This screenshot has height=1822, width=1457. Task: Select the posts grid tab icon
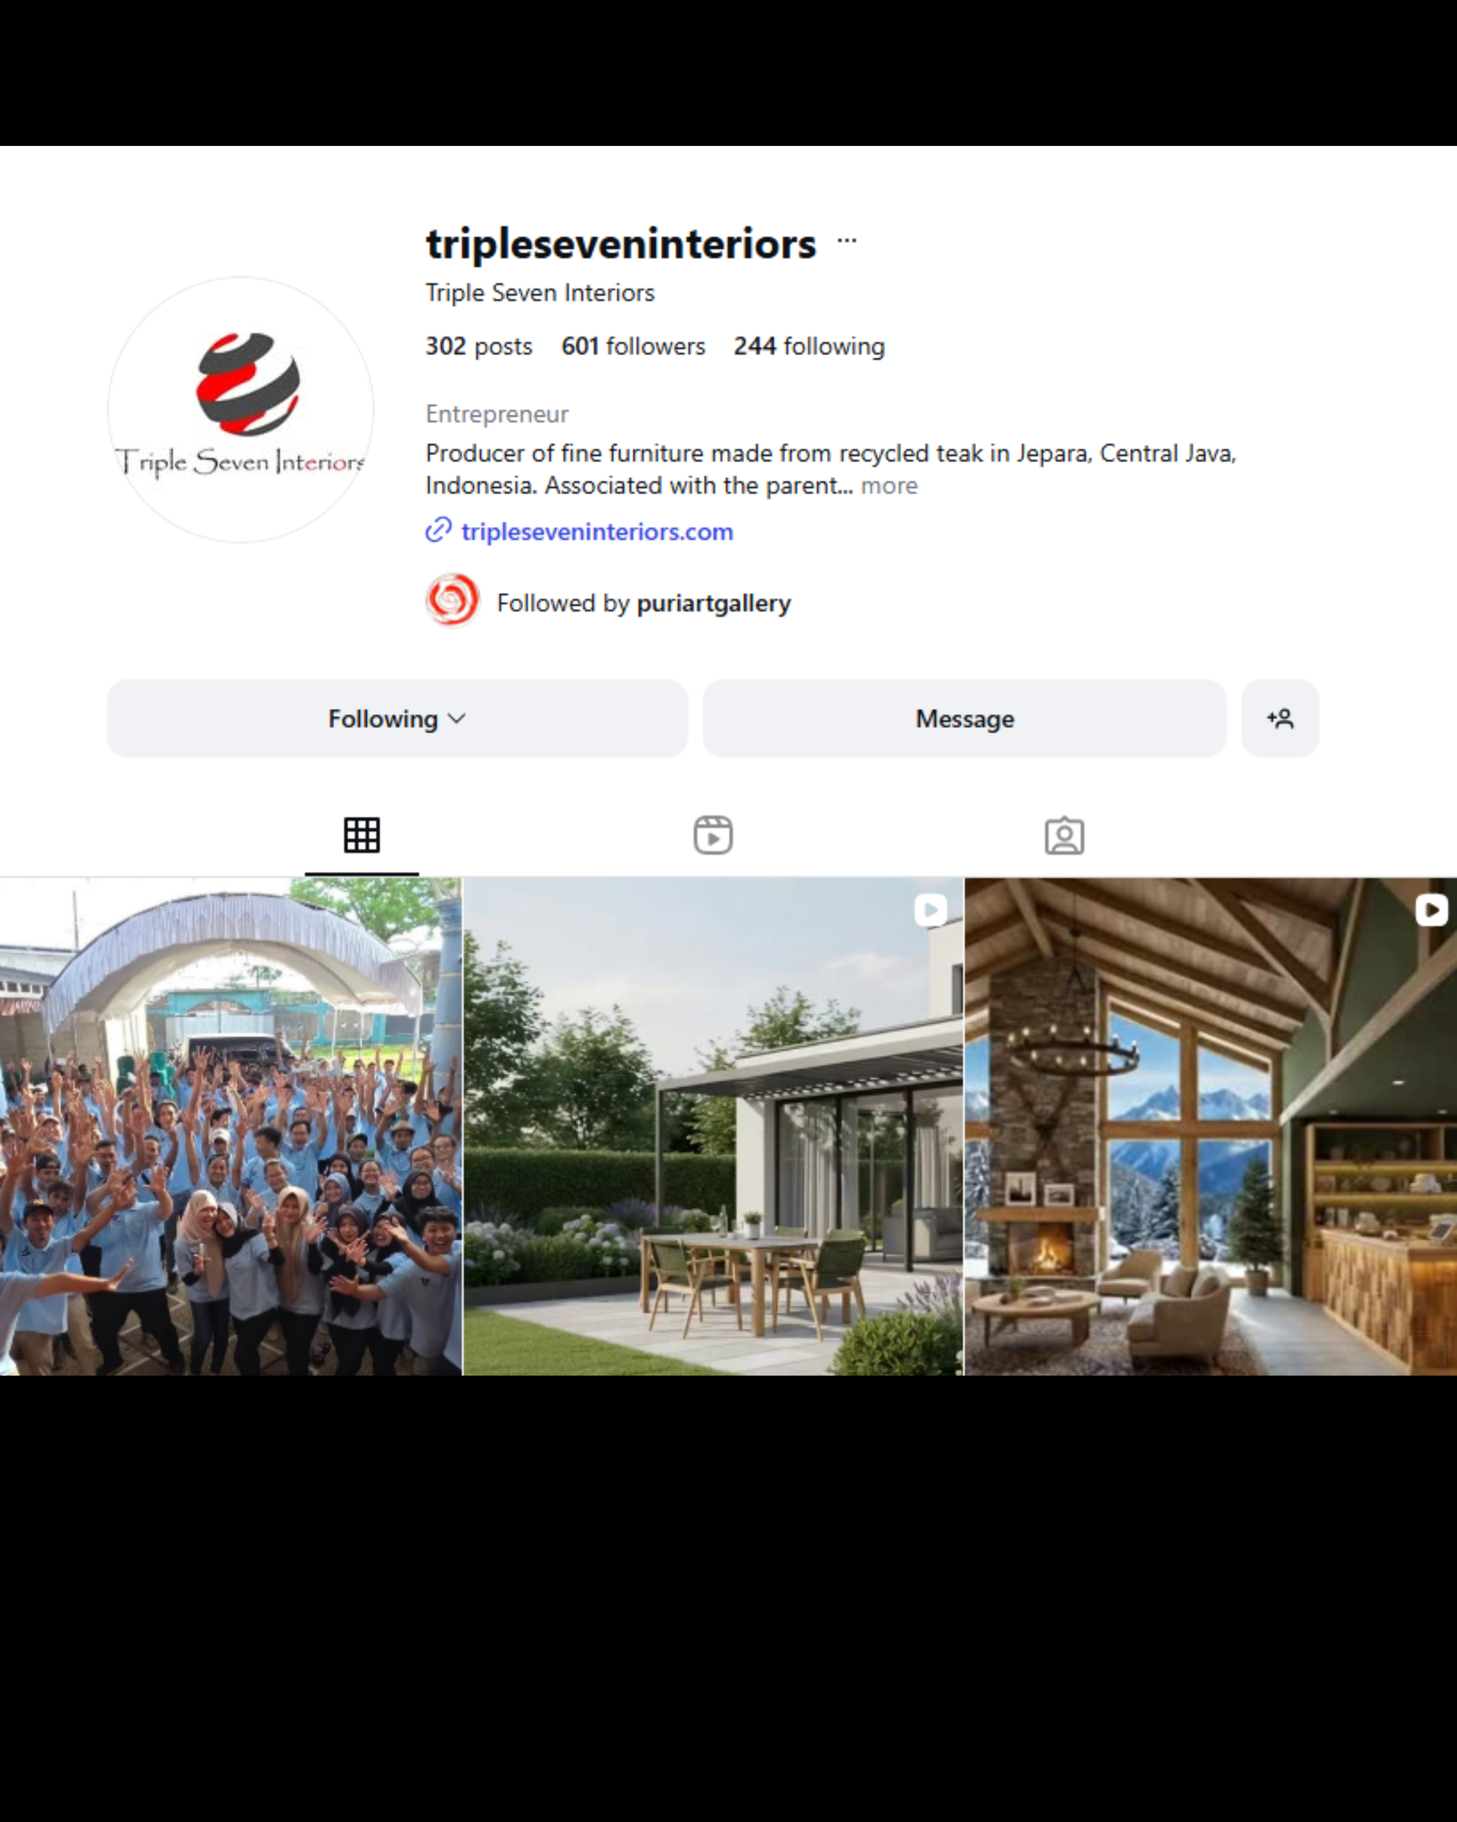(362, 836)
